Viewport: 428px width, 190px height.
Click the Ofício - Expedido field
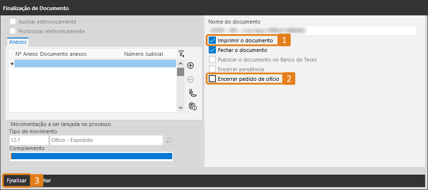(x=106, y=140)
